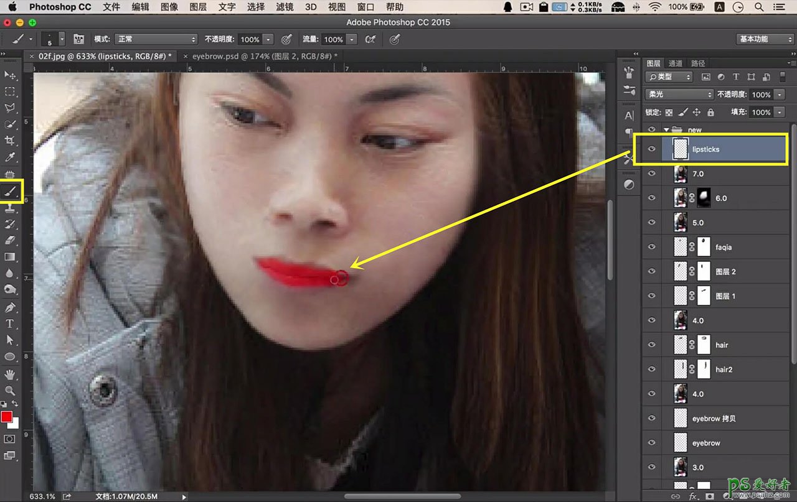Toggle pressure for opacity control
Screen dimensions: 797x502
coord(286,39)
